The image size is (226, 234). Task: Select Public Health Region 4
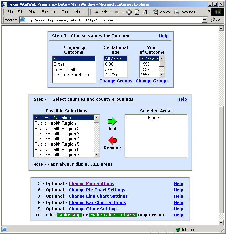click(x=64, y=139)
